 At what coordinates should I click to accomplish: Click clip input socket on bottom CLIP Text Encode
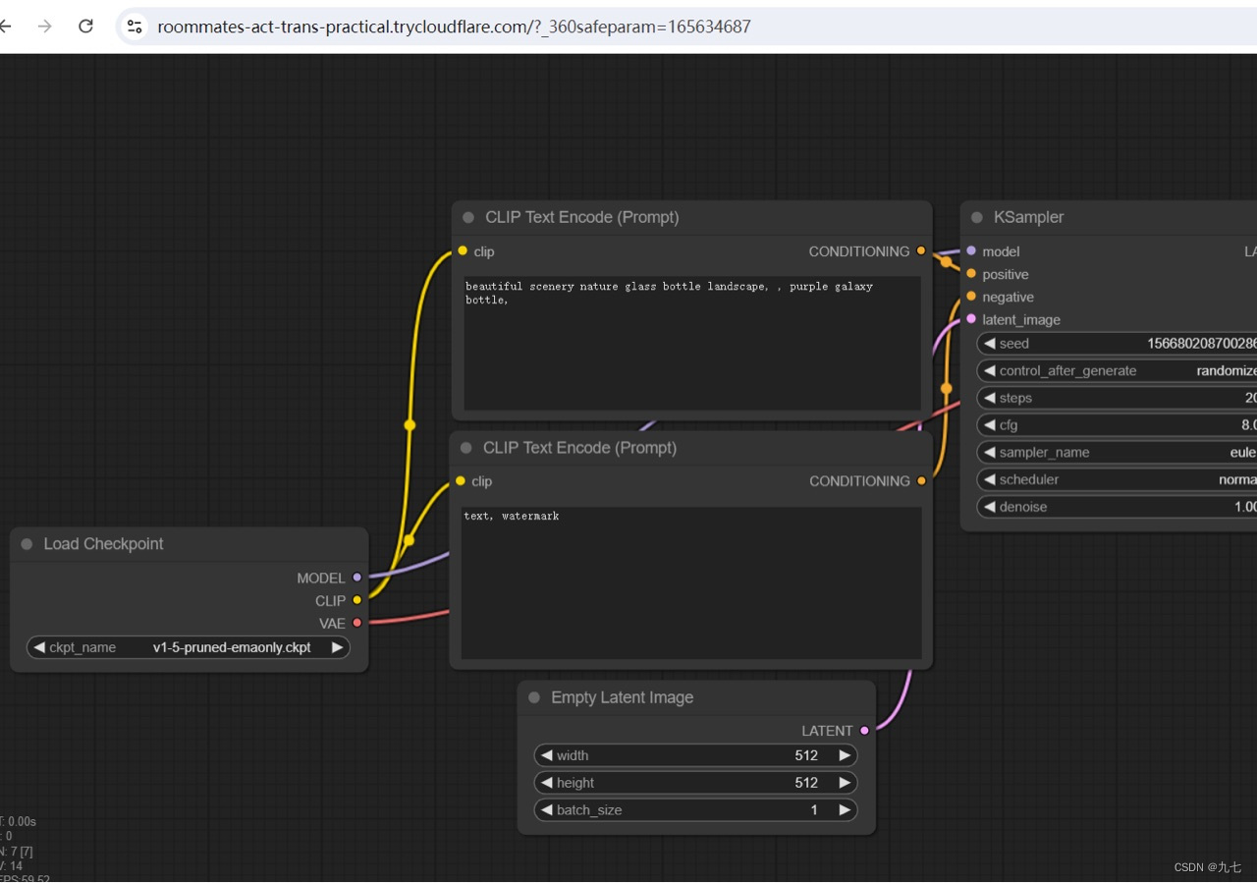(x=461, y=481)
